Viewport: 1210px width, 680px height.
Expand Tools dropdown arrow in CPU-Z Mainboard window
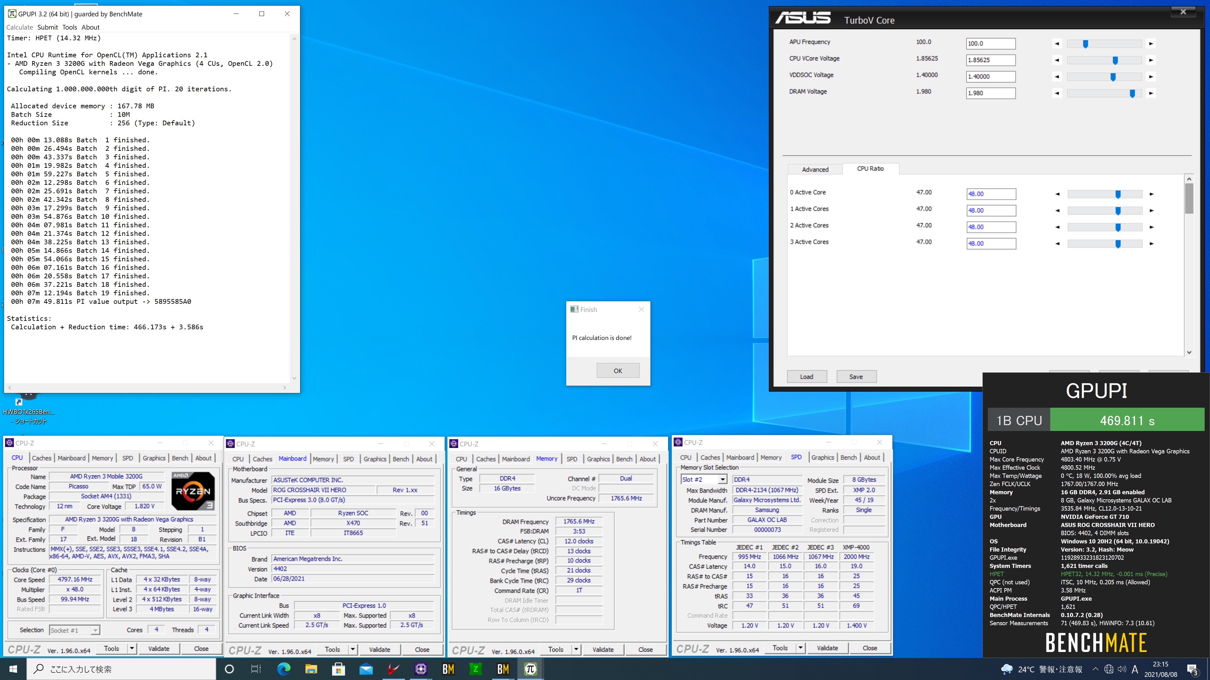pos(353,649)
